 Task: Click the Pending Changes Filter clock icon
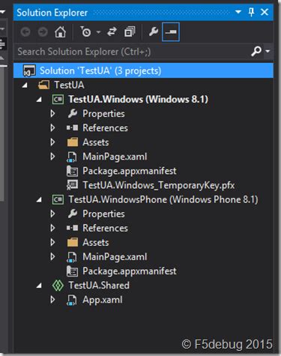(x=85, y=32)
